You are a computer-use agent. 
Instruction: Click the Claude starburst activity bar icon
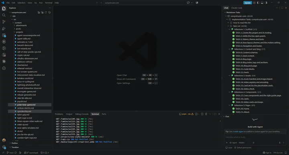(4, 61)
